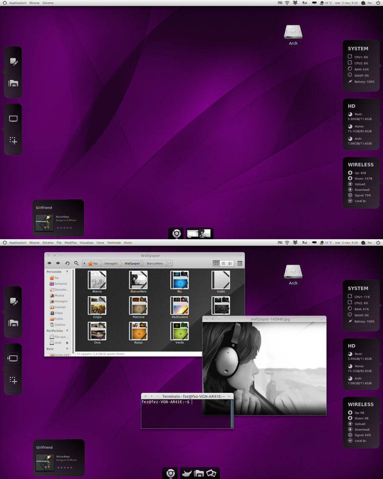
Task: Enable icon view mode in the toolbar
Action: 216,263
